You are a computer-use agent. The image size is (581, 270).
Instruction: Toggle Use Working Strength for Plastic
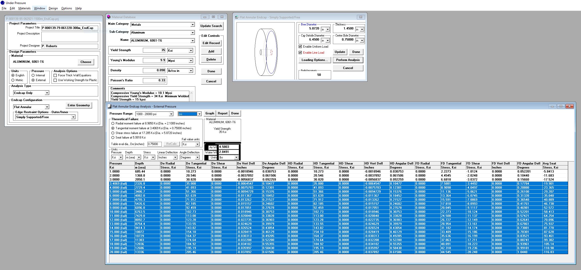(x=55, y=80)
